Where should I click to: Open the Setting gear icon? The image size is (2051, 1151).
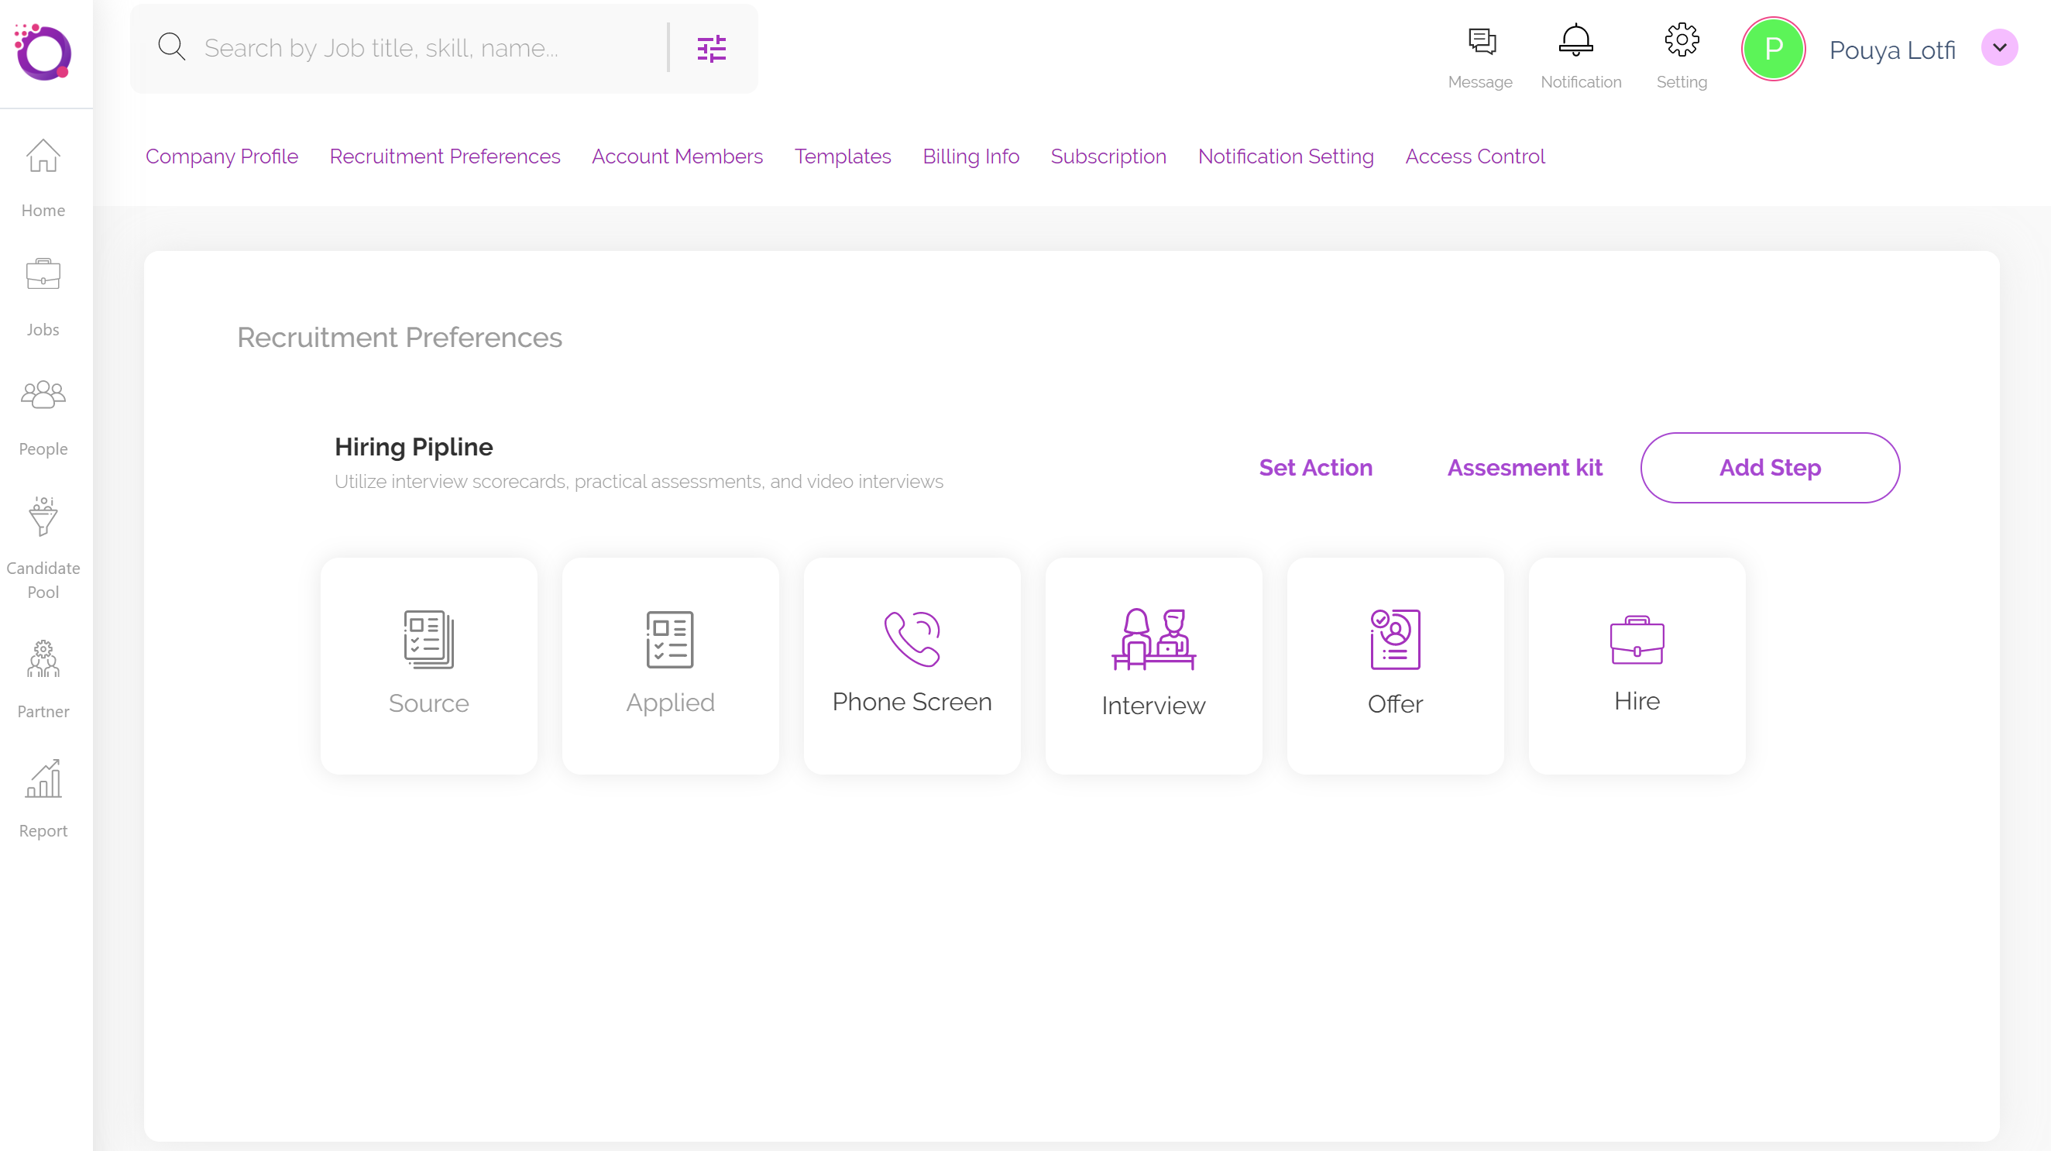[x=1682, y=40]
